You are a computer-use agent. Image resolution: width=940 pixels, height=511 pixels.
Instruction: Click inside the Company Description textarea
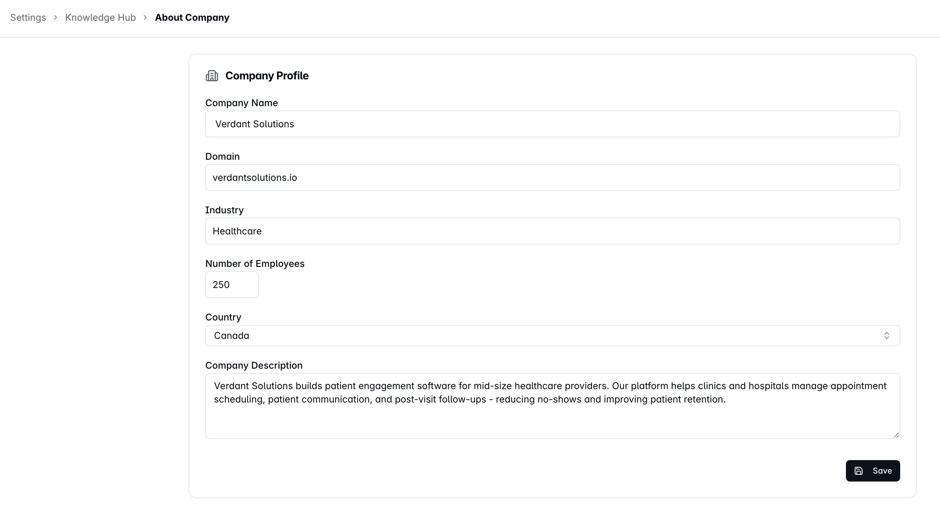point(552,406)
